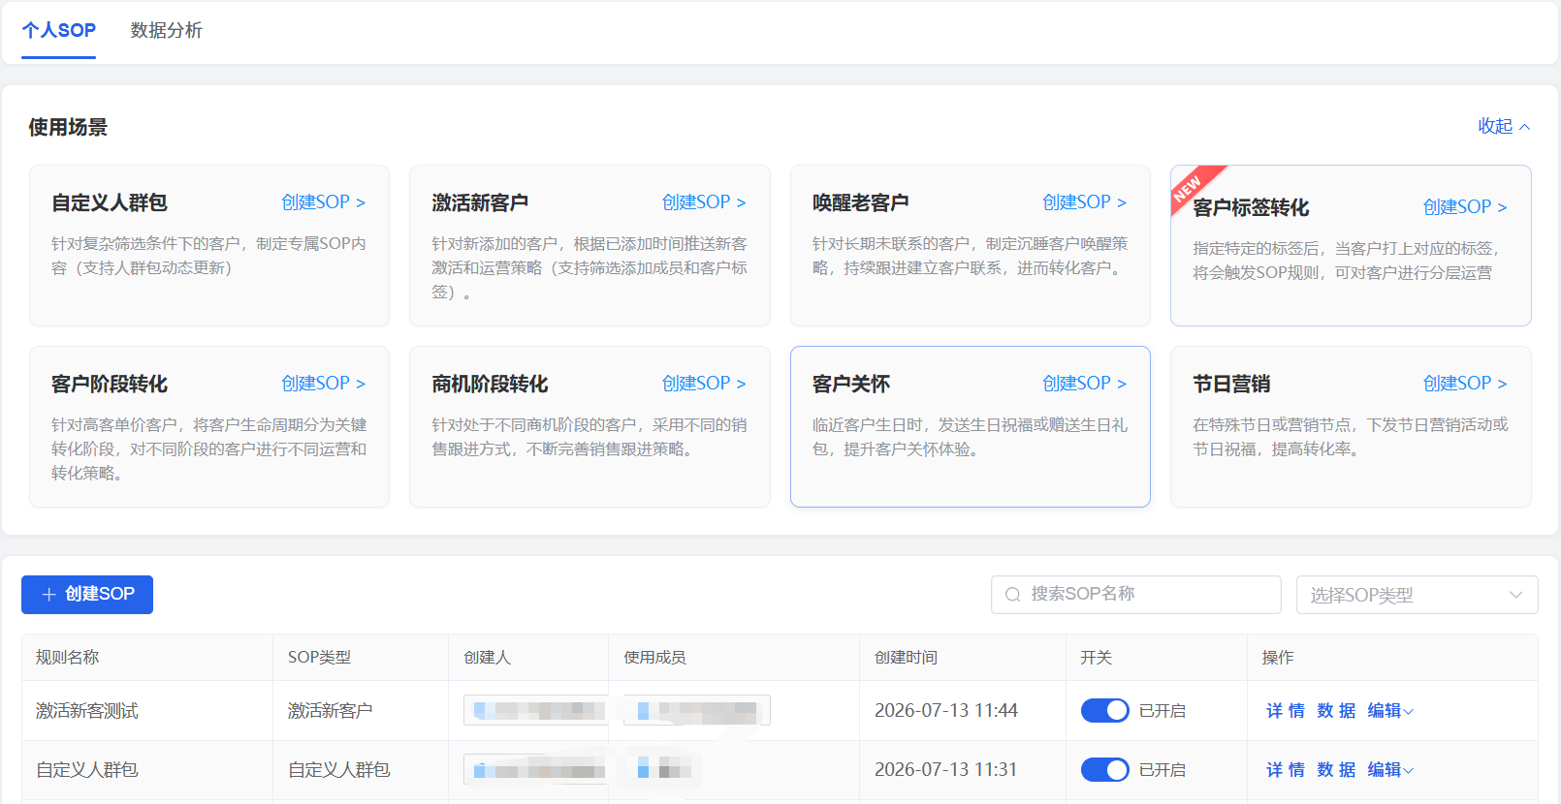1561x804 pixels.
Task: Create SOP for 激活新客户 card
Action: click(x=704, y=202)
